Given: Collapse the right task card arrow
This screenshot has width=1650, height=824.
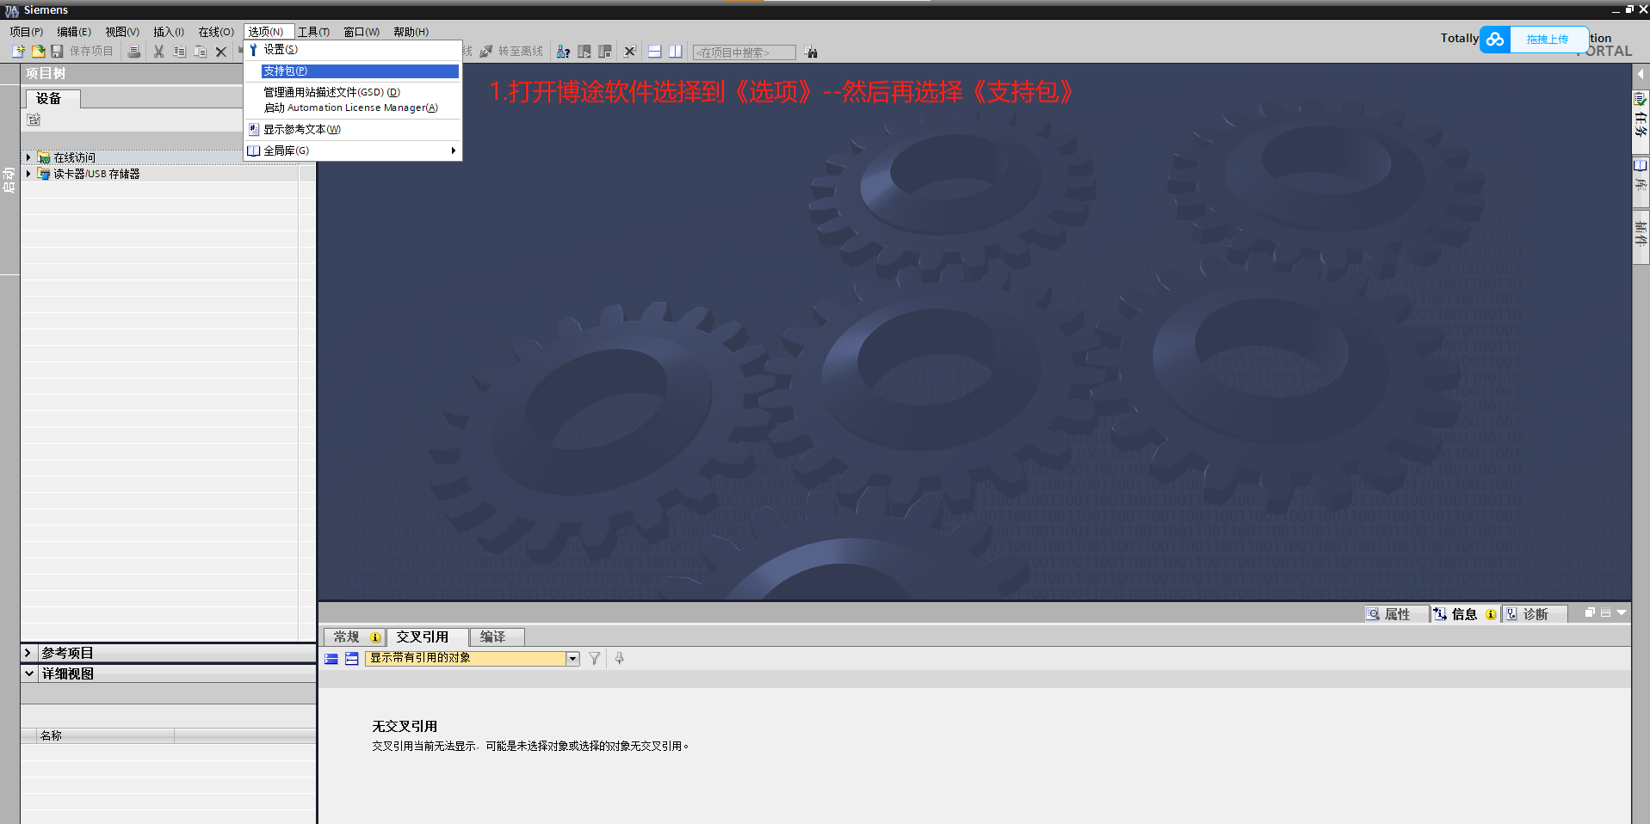Looking at the screenshot, I should [1641, 74].
